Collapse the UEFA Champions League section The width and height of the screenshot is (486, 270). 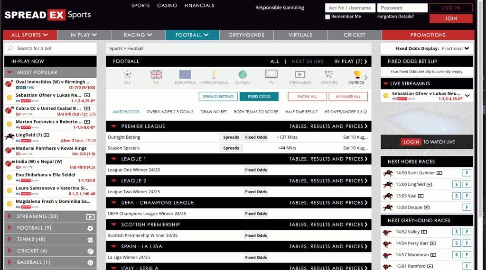114,203
